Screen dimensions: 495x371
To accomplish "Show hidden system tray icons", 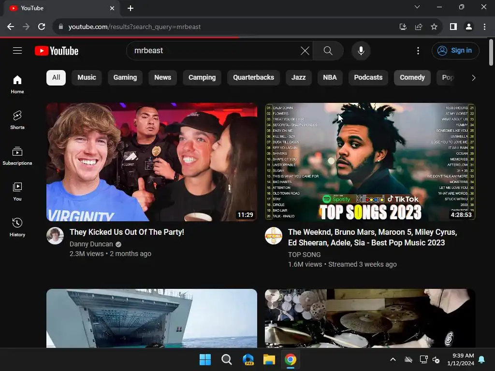I will click(x=393, y=359).
